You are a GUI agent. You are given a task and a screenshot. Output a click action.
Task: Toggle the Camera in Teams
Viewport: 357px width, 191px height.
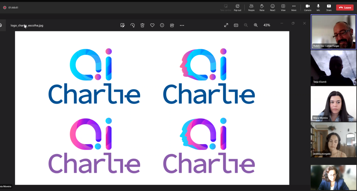point(307,7)
